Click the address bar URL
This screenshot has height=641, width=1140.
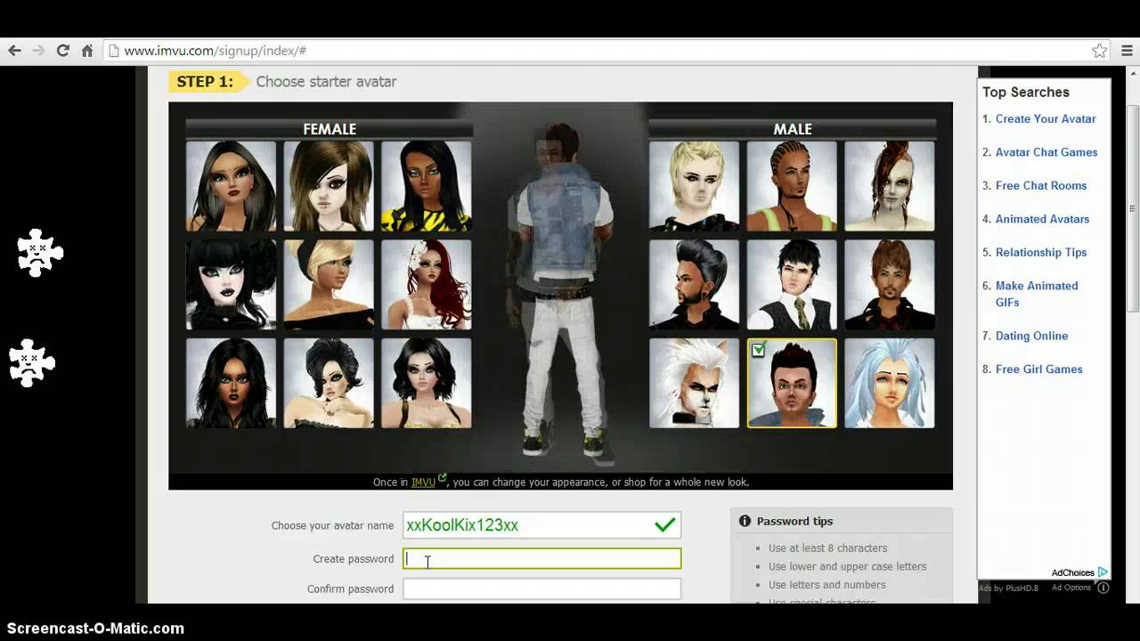pyautogui.click(x=216, y=51)
